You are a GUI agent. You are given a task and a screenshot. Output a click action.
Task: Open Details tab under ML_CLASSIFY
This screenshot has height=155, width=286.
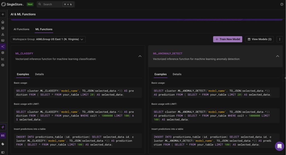pyautogui.click(x=39, y=74)
